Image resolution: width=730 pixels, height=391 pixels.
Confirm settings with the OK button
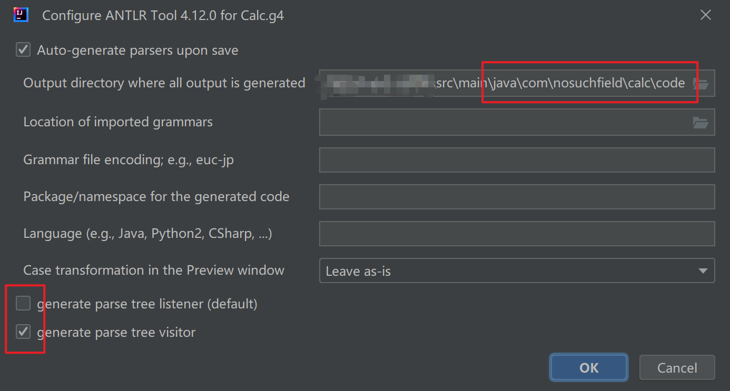point(589,367)
